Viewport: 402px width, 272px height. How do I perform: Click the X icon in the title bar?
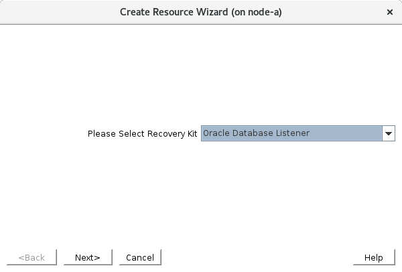390,12
